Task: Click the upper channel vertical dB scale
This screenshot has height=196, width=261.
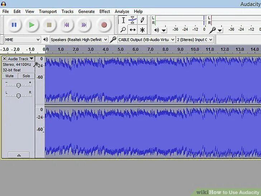Action: [40, 80]
